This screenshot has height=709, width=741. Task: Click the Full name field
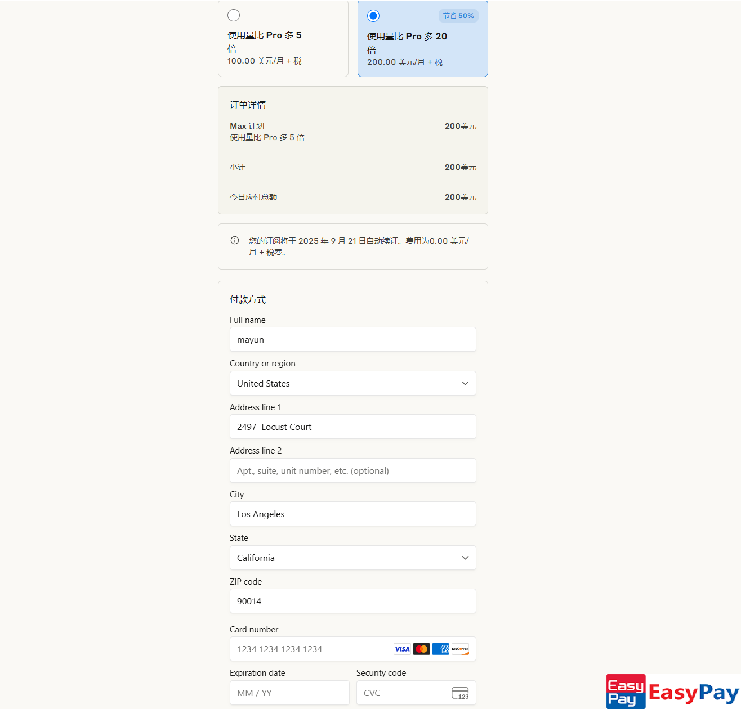(352, 340)
